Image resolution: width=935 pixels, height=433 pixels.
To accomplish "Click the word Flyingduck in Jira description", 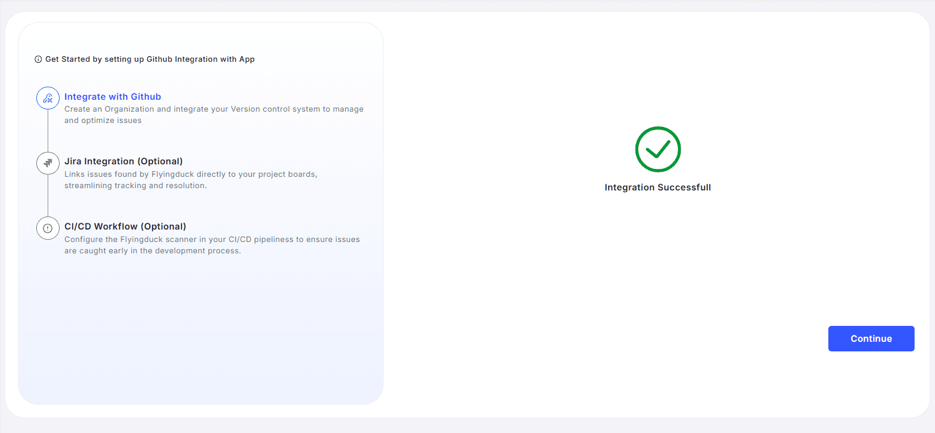I will pos(172,175).
